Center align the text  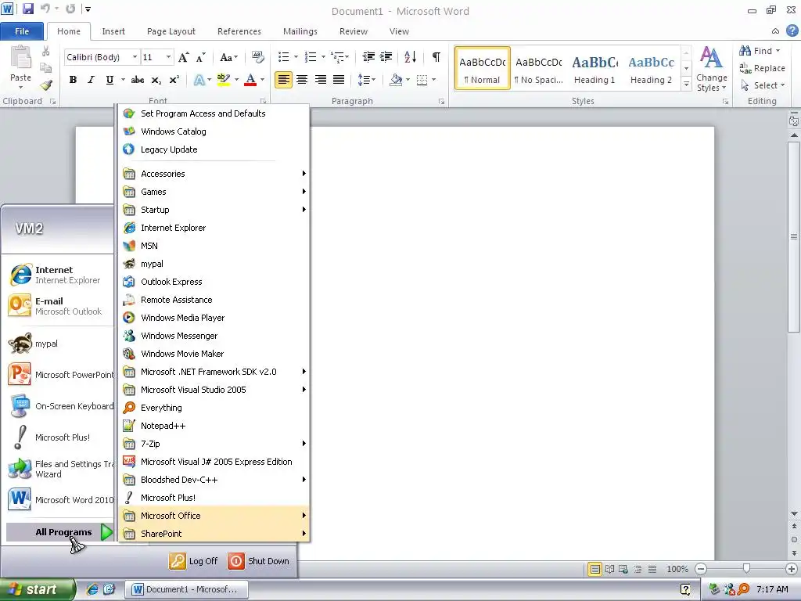[302, 80]
